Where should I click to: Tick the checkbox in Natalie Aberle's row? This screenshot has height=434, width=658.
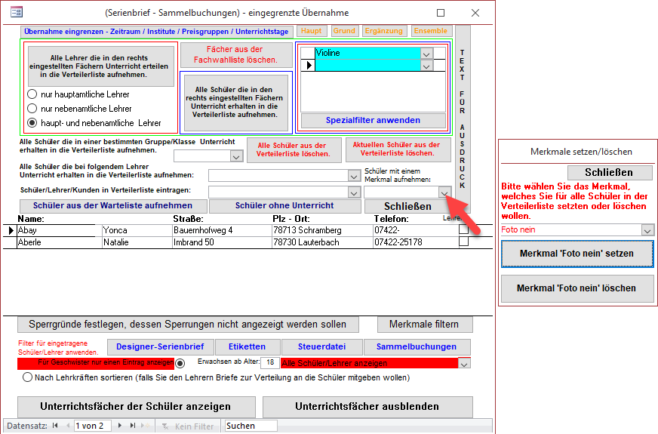pyautogui.click(x=463, y=242)
